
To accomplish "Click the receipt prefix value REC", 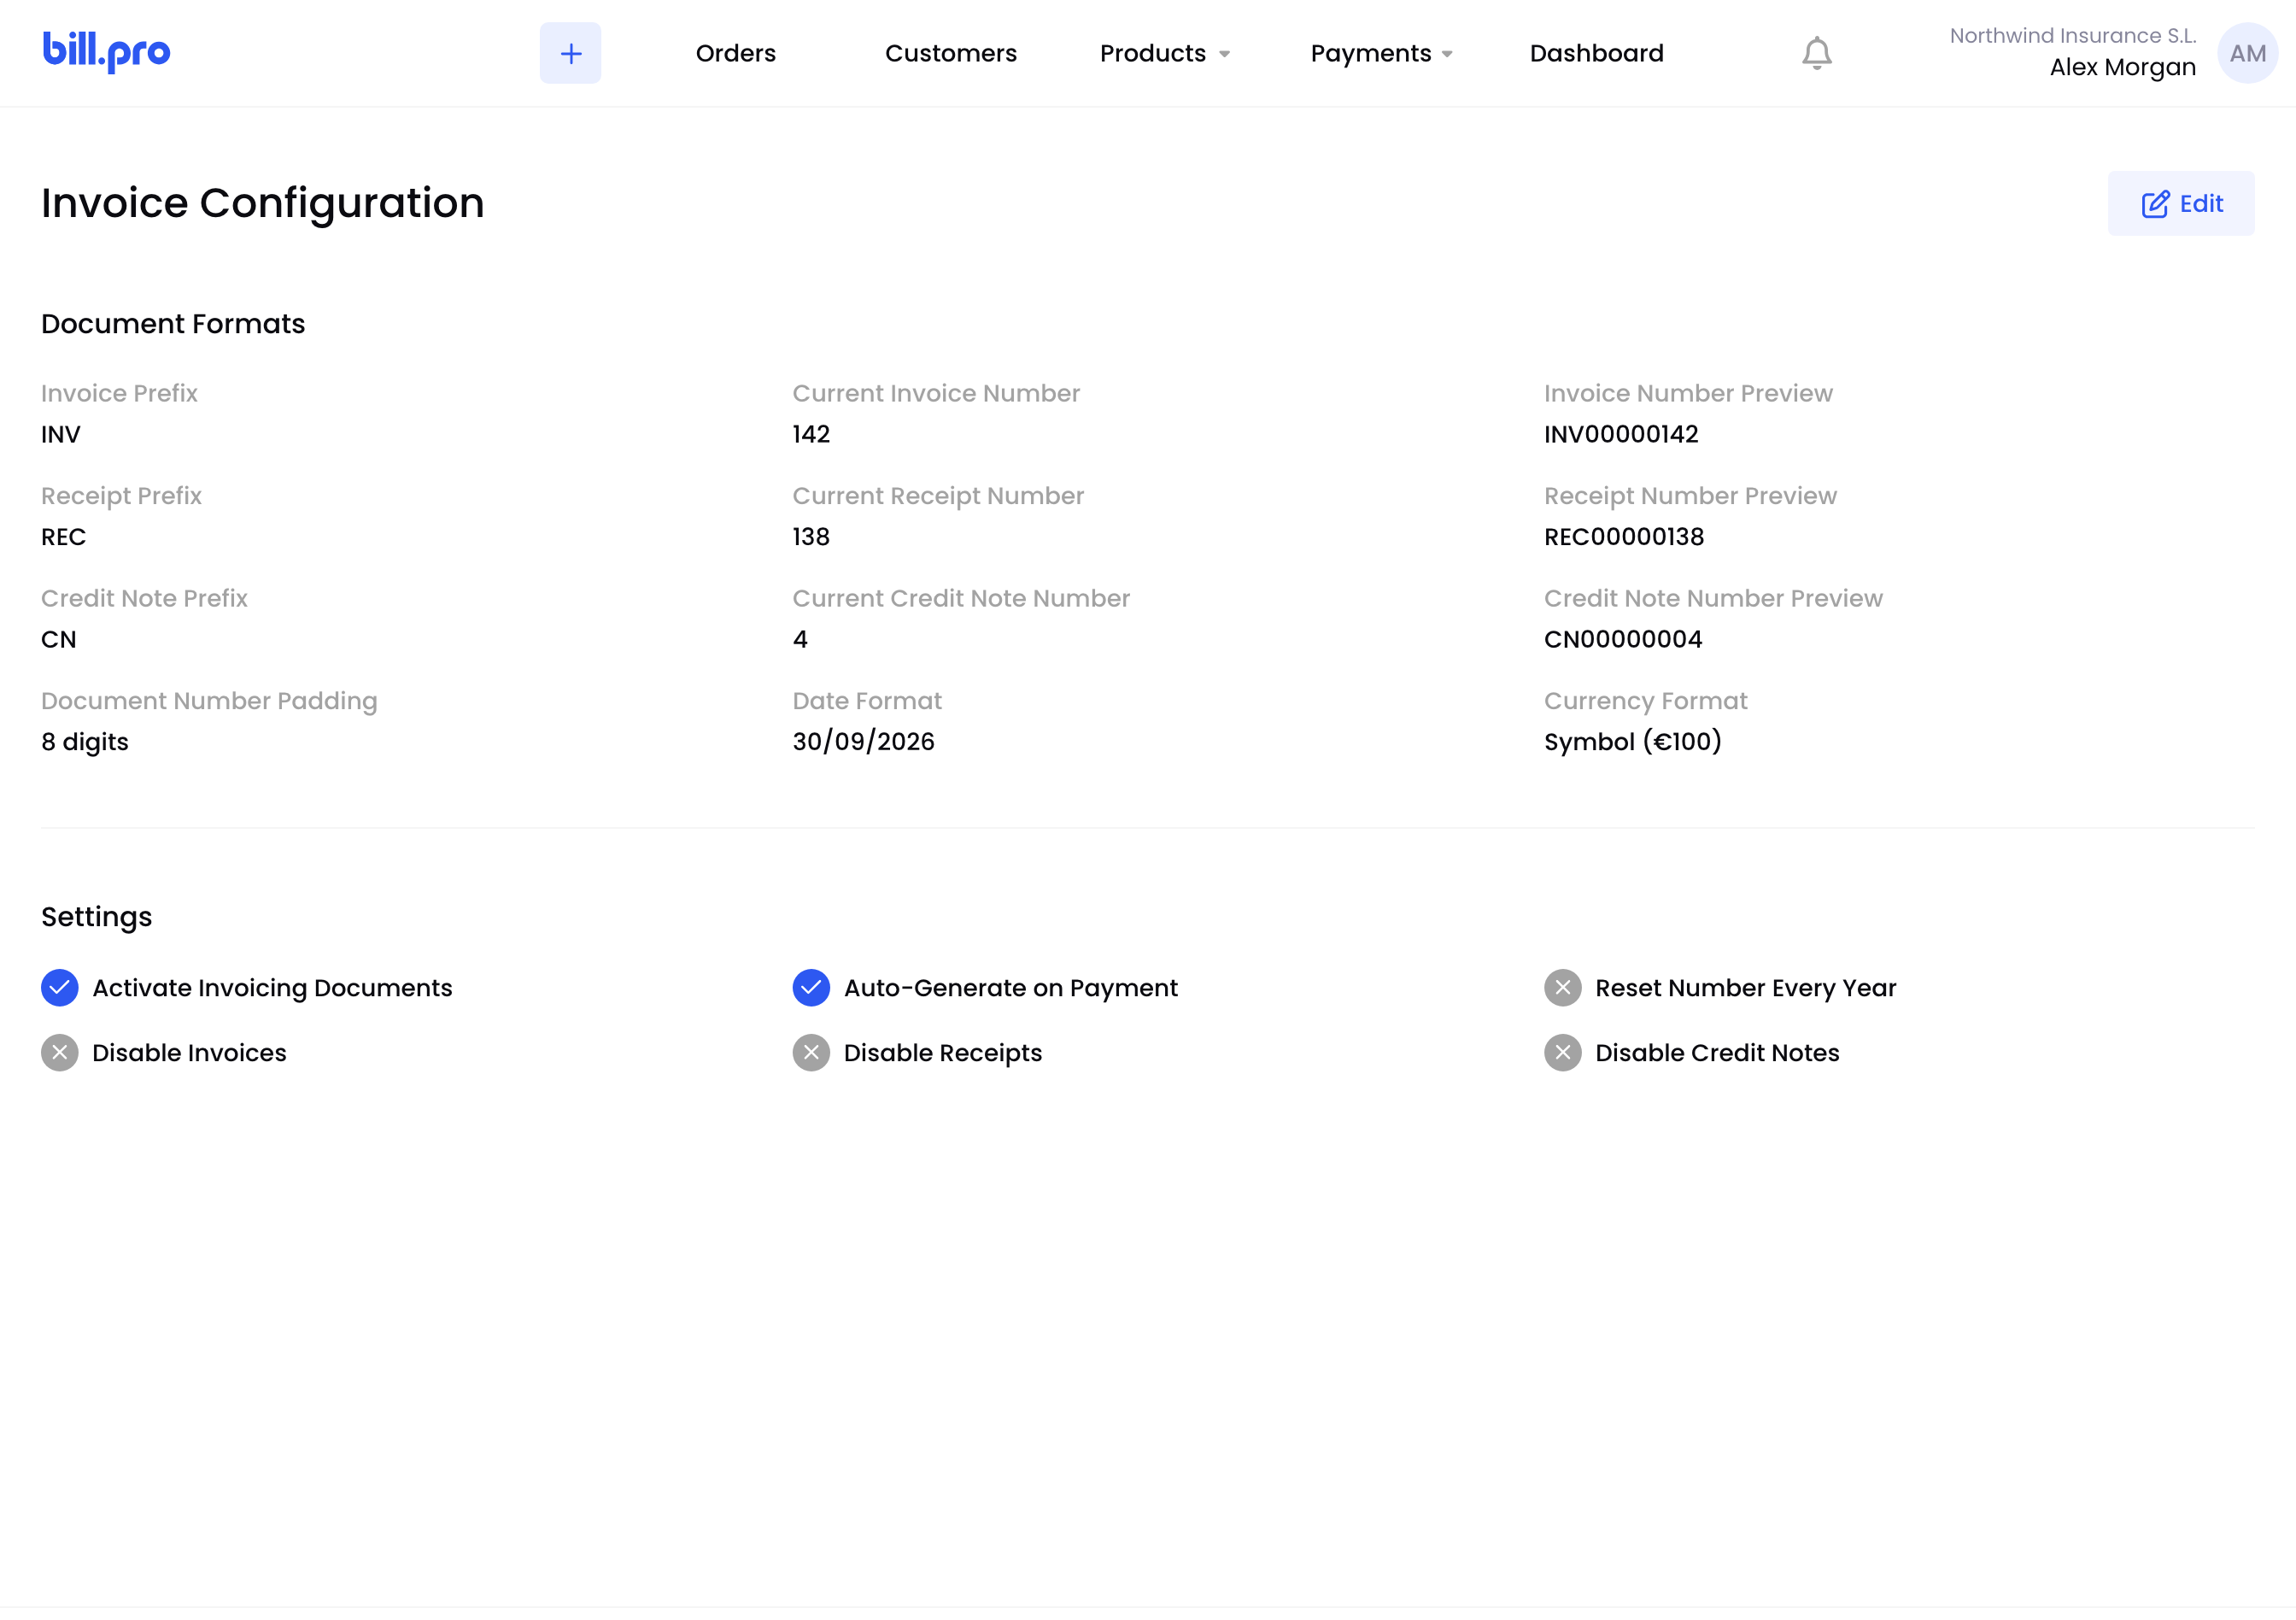I will coord(64,537).
